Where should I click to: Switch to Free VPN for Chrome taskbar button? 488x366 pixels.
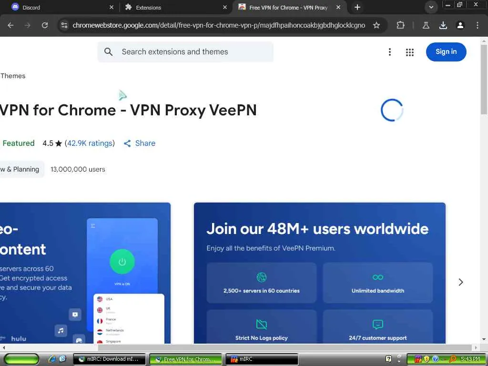pos(186,359)
